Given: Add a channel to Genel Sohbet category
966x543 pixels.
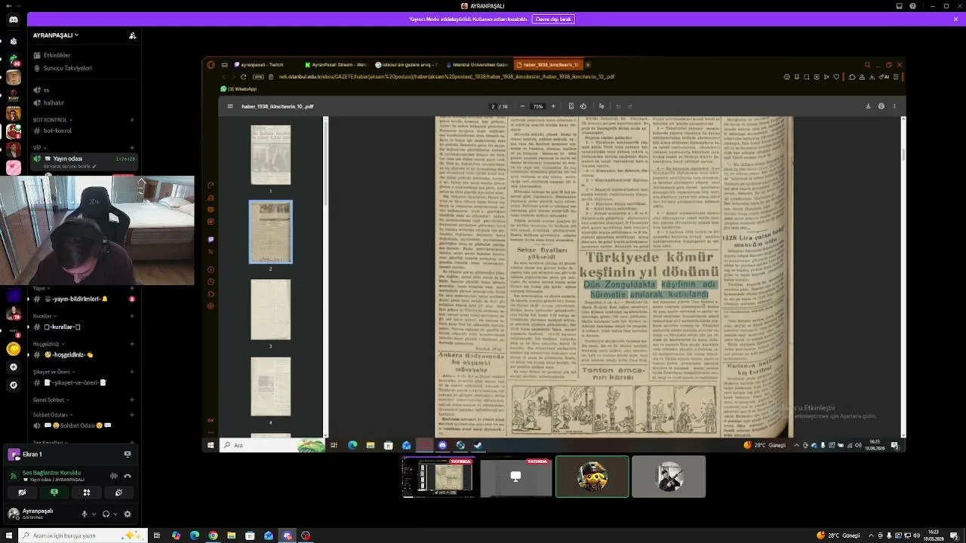Looking at the screenshot, I should 132,400.
